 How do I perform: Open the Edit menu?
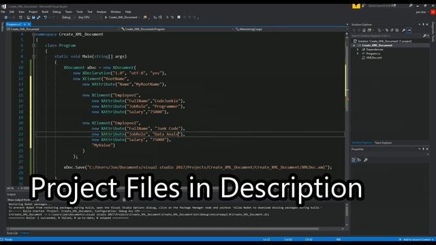[x=12, y=12]
